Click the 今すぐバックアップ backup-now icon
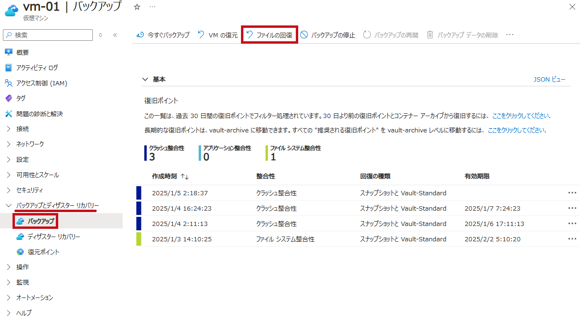The image size is (582, 321). [140, 35]
